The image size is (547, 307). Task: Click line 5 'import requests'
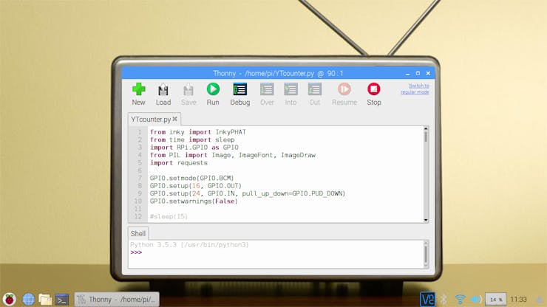(x=179, y=163)
